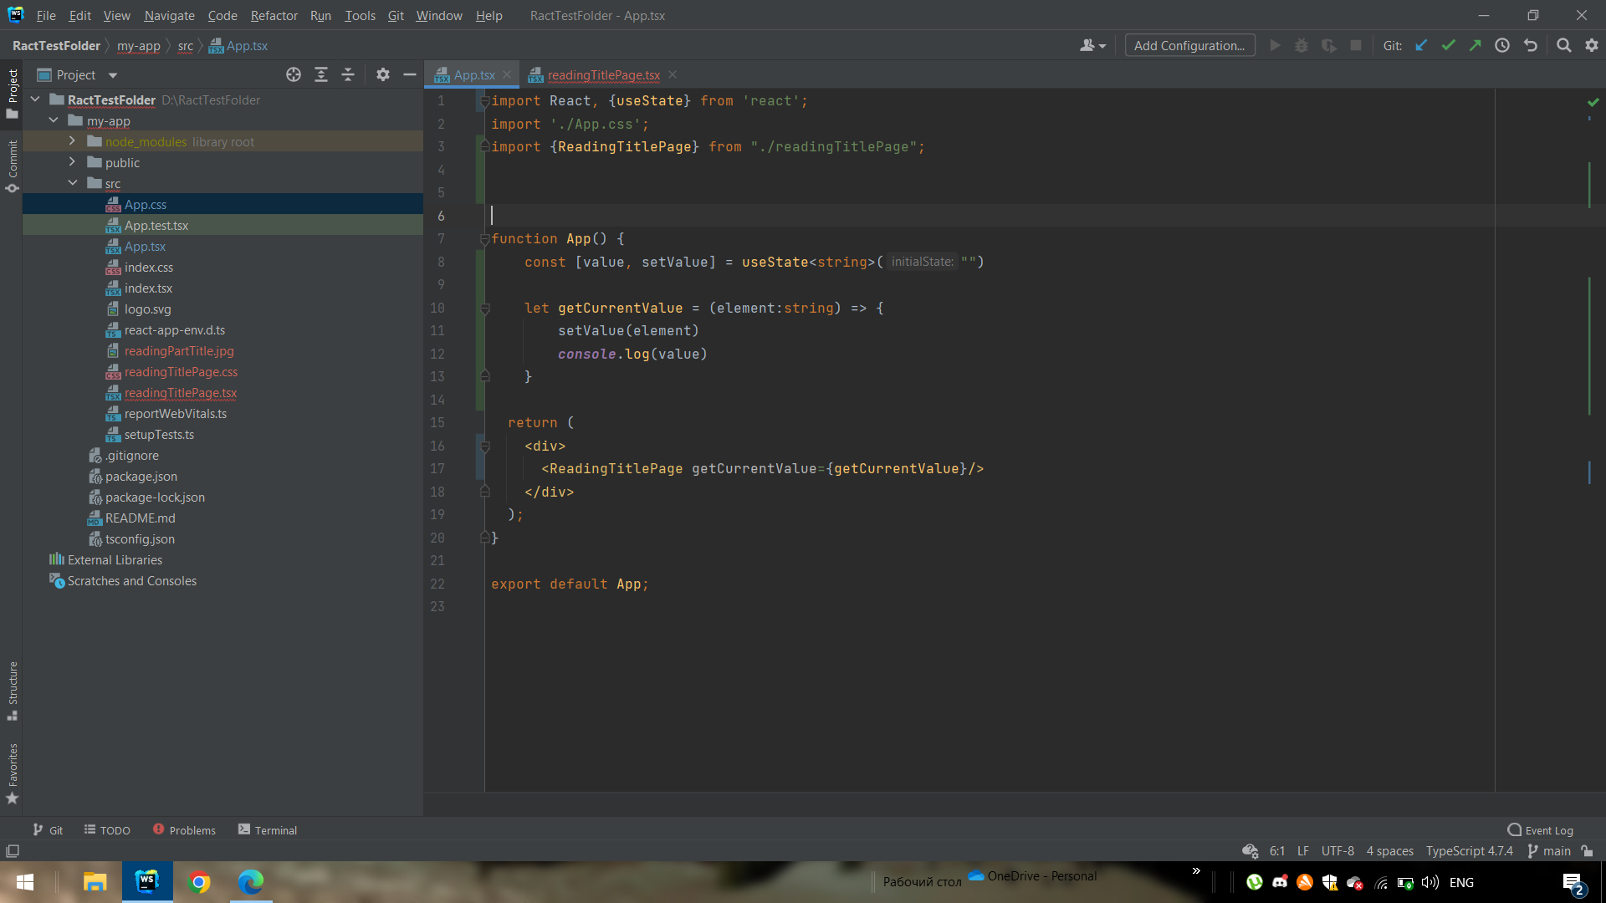Switch to readingTitlePage.tsx tab
1606x903 pixels.
[x=603, y=74]
